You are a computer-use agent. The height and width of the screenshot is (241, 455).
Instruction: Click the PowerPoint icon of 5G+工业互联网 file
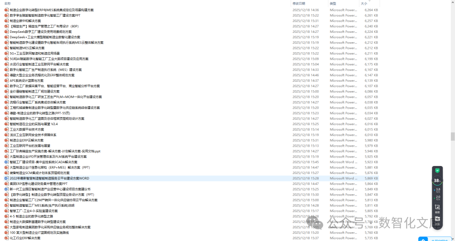click(7, 54)
